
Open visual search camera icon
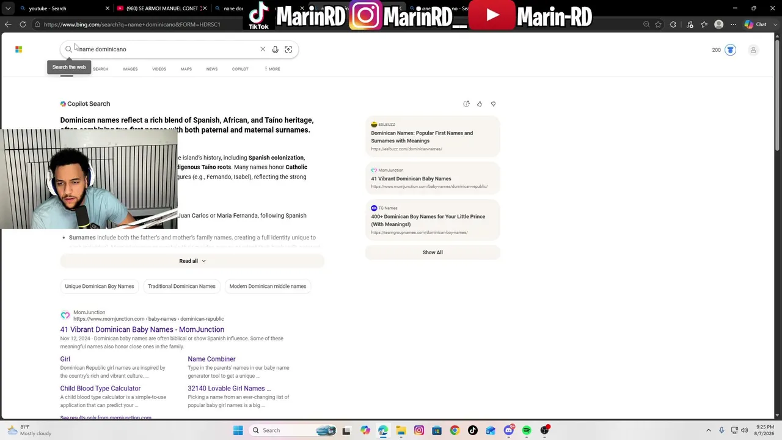(288, 50)
